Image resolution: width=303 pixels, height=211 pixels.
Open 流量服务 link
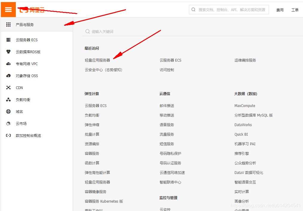(x=167, y=134)
